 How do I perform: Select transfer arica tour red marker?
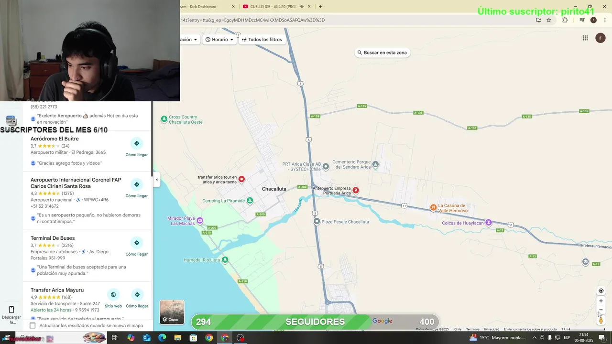242,179
